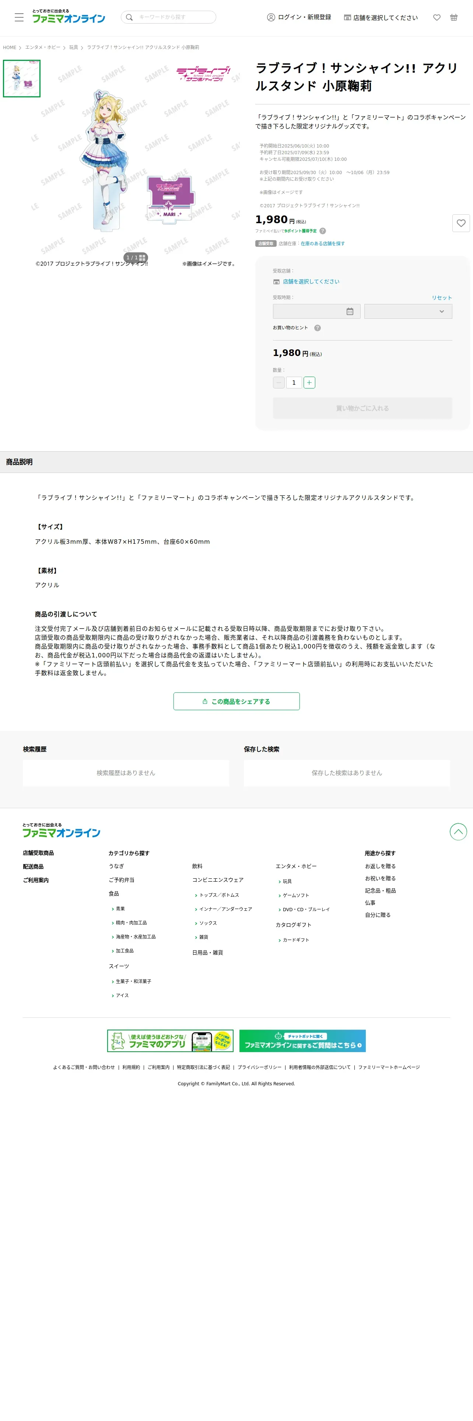Open 海産物・水産加工品 subcategory
473x1421 pixels.
tap(136, 937)
